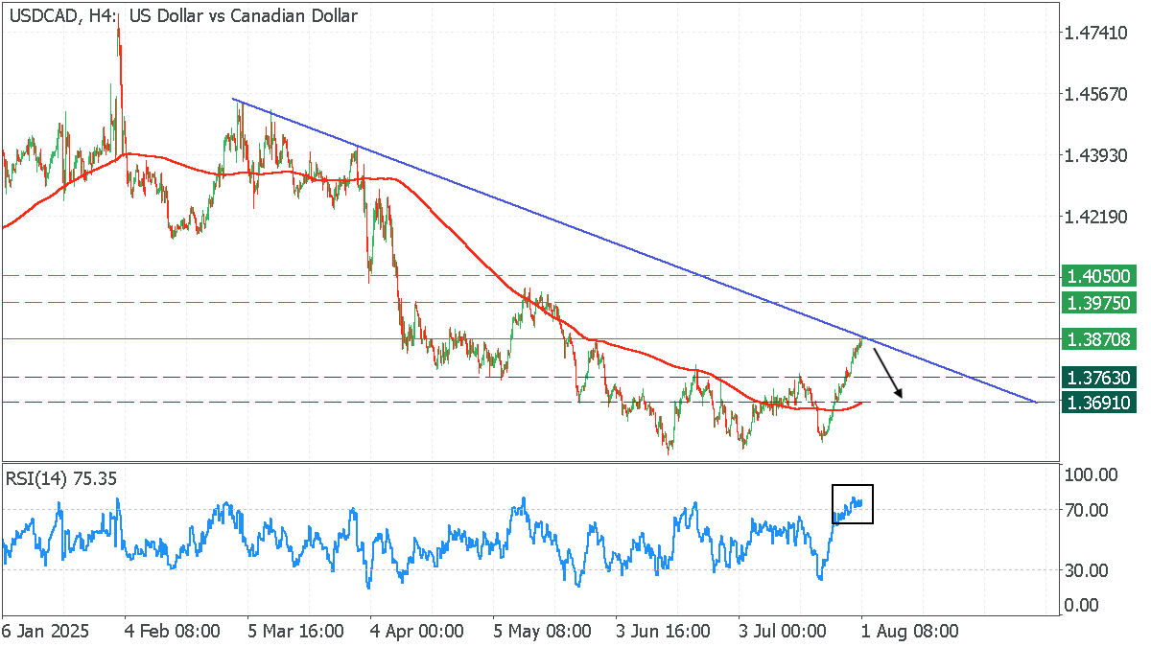Click the 4 Feb 08:00 date label
The width and height of the screenshot is (1151, 647).
coord(173,632)
